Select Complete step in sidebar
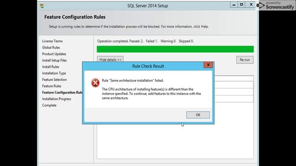Image resolution: width=296 pixels, height=166 pixels. pos(49,105)
